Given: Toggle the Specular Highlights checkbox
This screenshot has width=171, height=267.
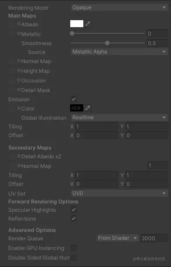Looking at the screenshot, I should click(74, 210).
